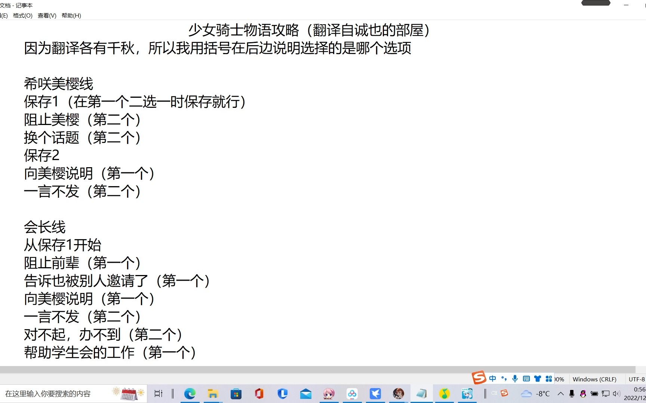Click the line 从保存1开始
The height and width of the screenshot is (403, 646).
63,245
